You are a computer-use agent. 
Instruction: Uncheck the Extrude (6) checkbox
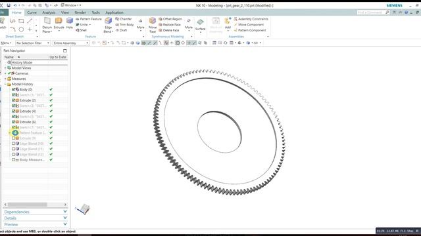[x=13, y=122]
